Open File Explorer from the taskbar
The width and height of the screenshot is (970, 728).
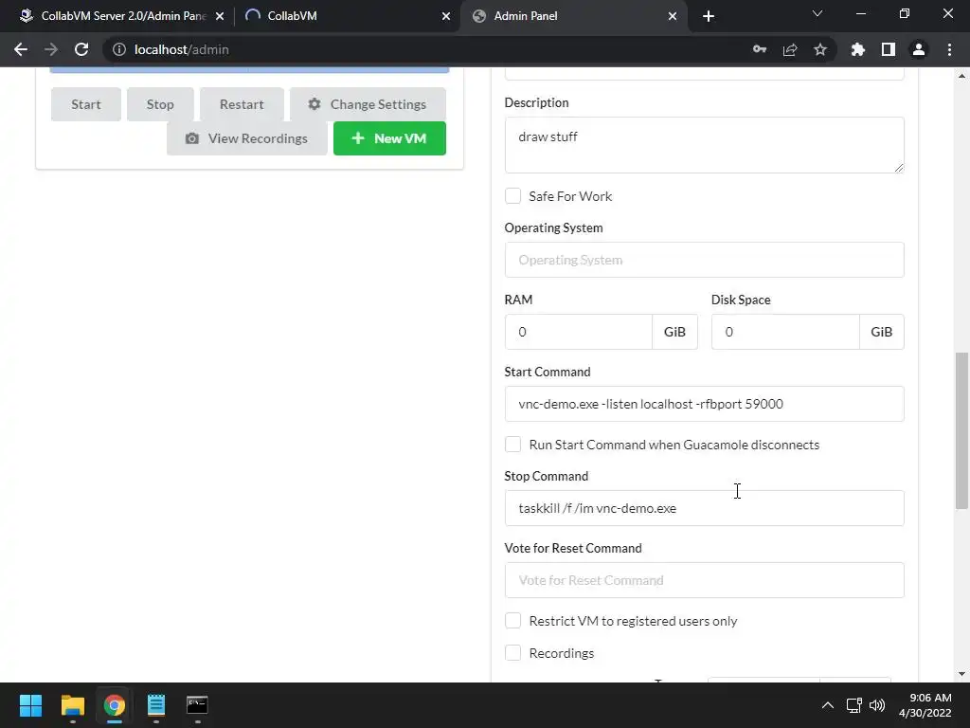click(72, 705)
